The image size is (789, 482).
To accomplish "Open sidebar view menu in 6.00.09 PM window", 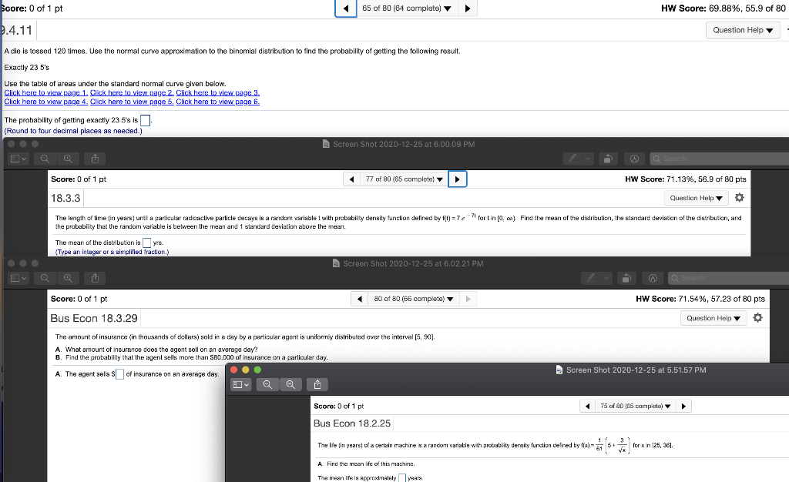I will point(18,159).
